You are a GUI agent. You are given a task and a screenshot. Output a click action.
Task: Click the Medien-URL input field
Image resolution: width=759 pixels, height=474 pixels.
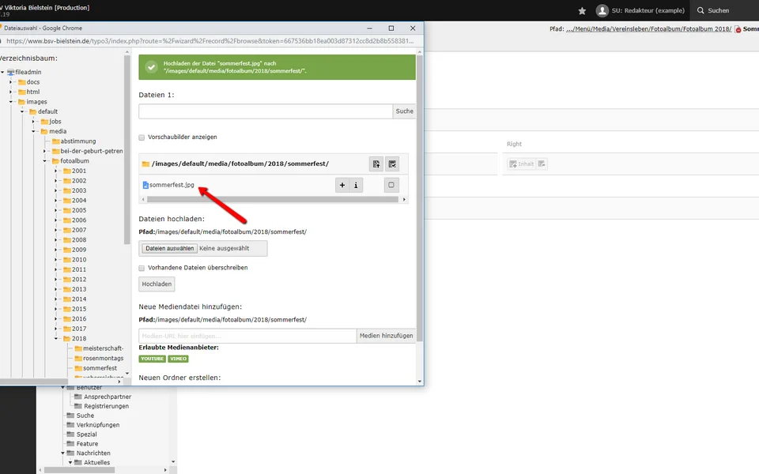pyautogui.click(x=247, y=336)
